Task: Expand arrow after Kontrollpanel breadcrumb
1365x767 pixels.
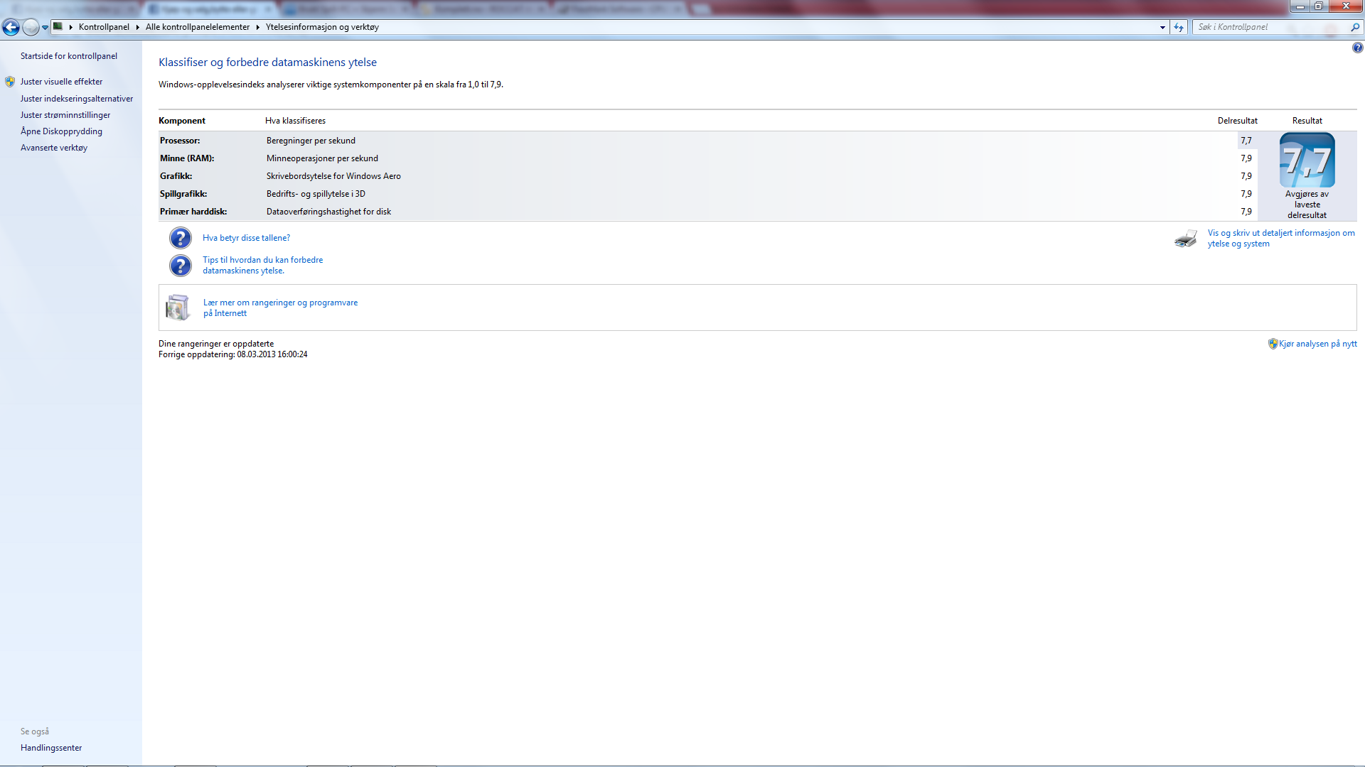Action: 137,27
